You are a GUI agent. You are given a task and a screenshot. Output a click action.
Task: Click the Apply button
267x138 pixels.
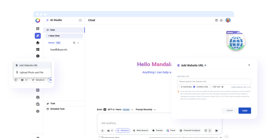pyautogui.click(x=245, y=111)
